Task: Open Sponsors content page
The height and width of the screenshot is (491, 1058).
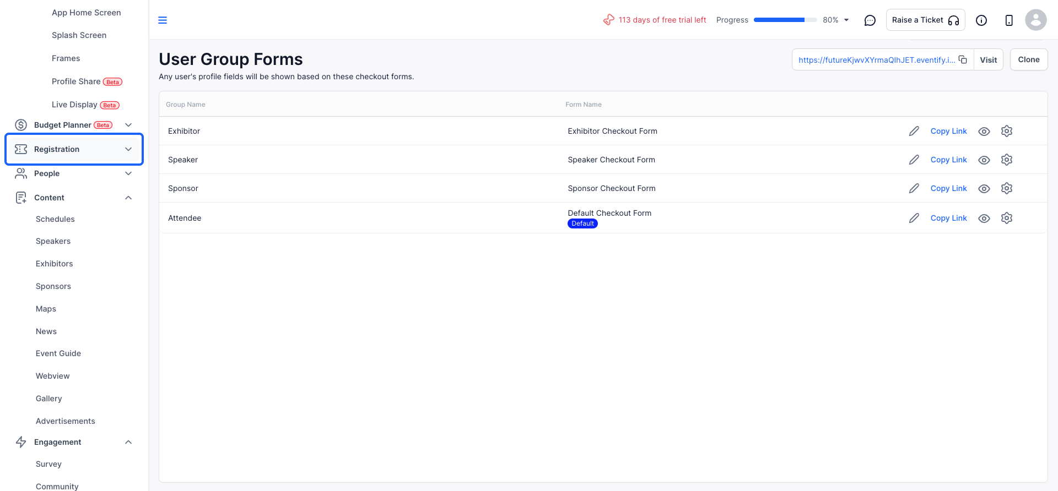Action: [53, 286]
